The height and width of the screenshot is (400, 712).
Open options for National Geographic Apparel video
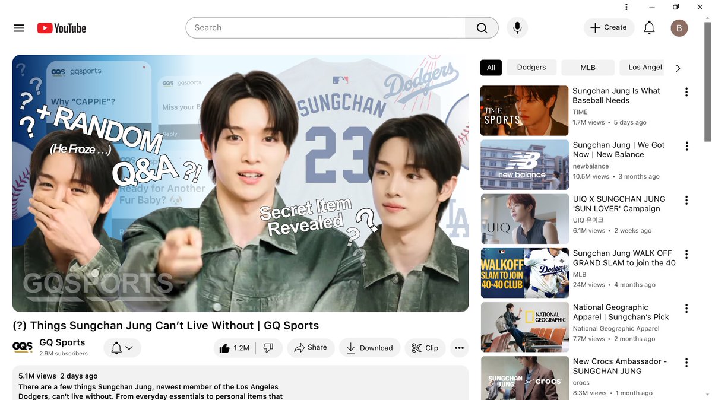coord(686,308)
